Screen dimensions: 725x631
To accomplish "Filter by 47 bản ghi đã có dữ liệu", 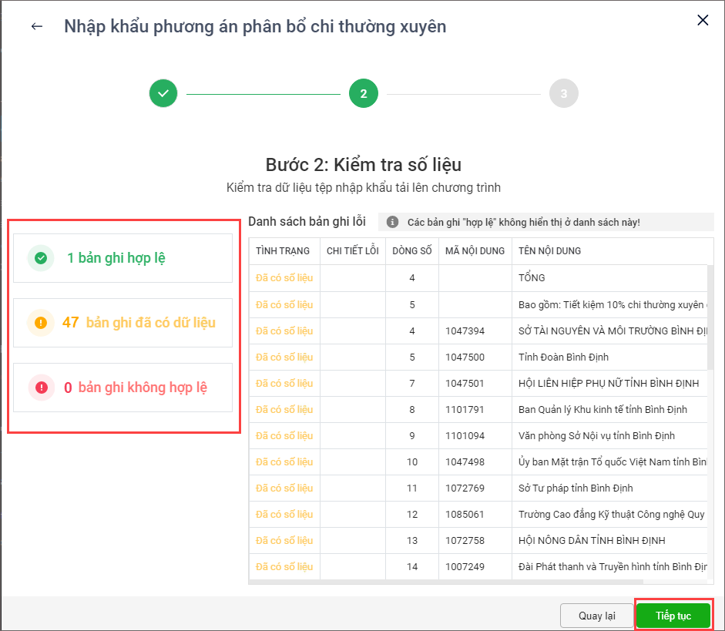I will [123, 323].
